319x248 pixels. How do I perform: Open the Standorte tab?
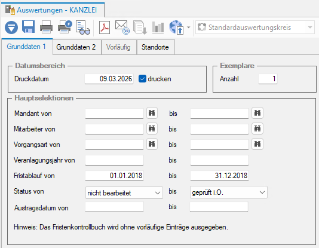click(x=156, y=47)
